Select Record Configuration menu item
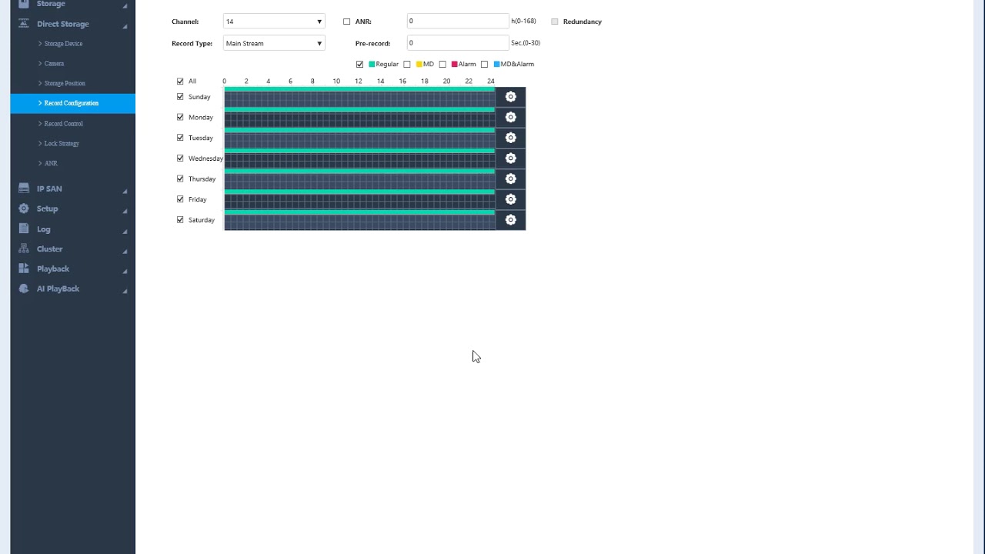The width and height of the screenshot is (985, 554). 73,103
